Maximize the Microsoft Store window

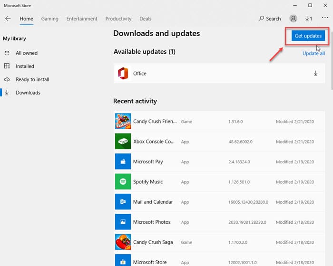click(310, 5)
